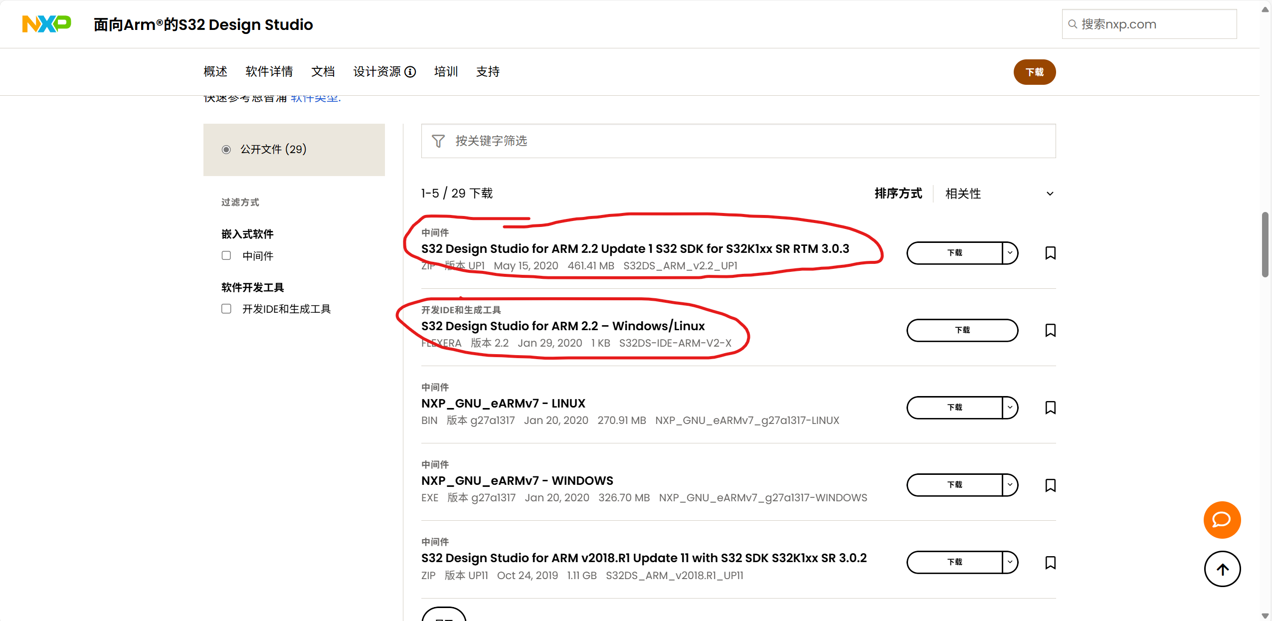
Task: Click the page vertical scrollbar thumb
Action: tap(1265, 244)
